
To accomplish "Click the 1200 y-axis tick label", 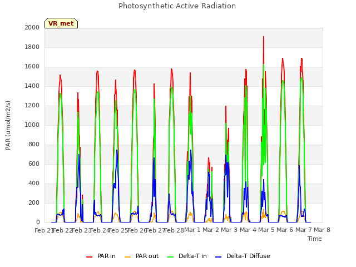I will [32, 106].
